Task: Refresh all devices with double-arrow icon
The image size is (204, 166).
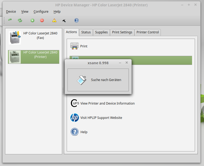Action: pos(20,20)
